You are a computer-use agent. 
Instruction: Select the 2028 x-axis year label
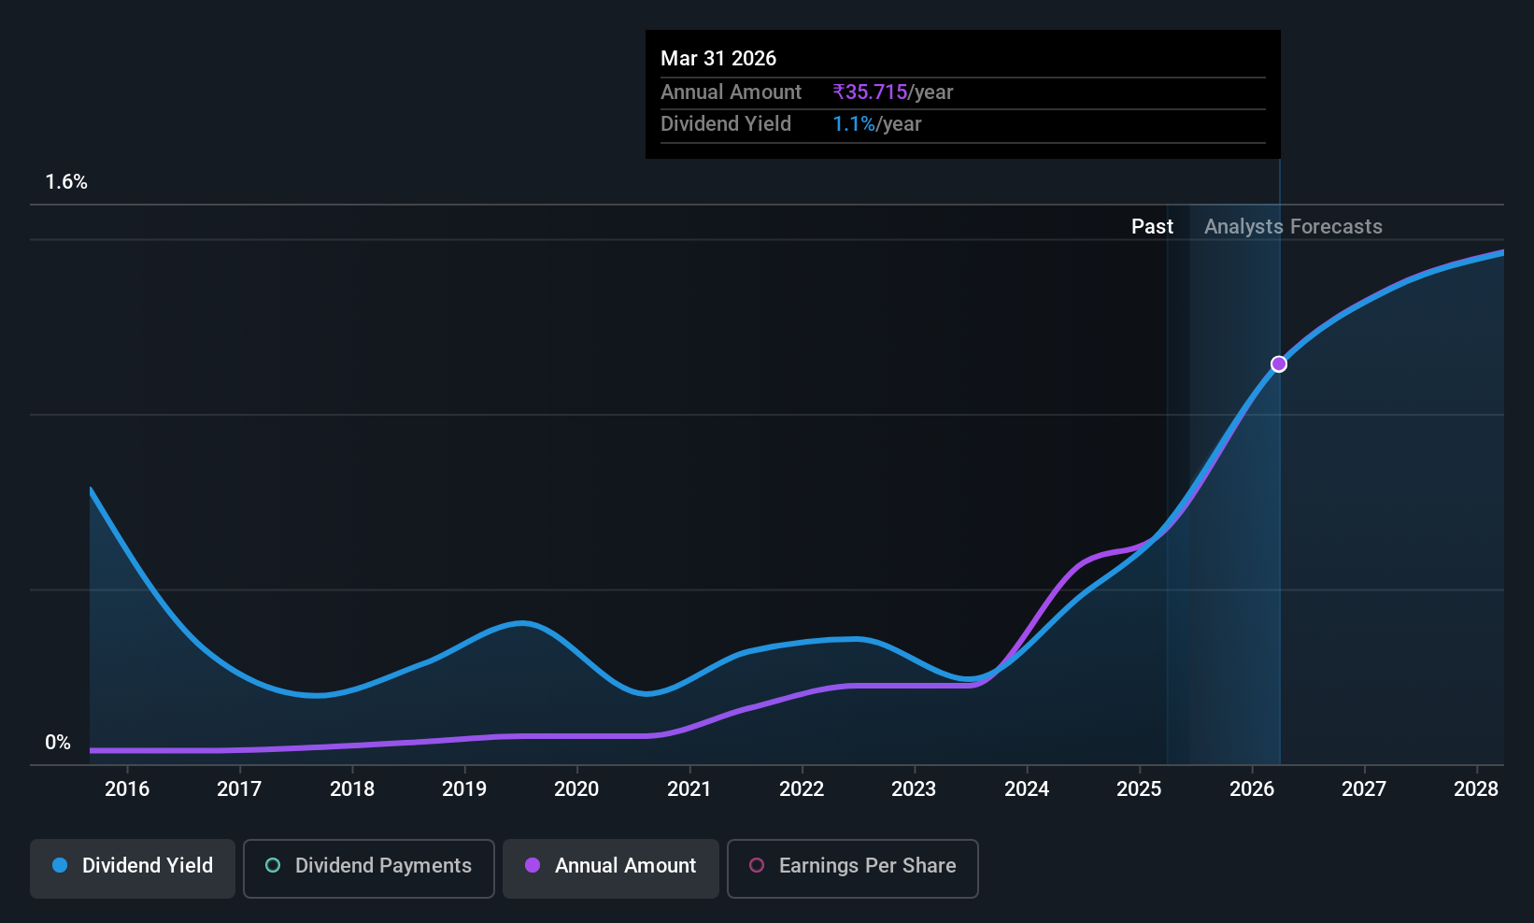point(1476,789)
